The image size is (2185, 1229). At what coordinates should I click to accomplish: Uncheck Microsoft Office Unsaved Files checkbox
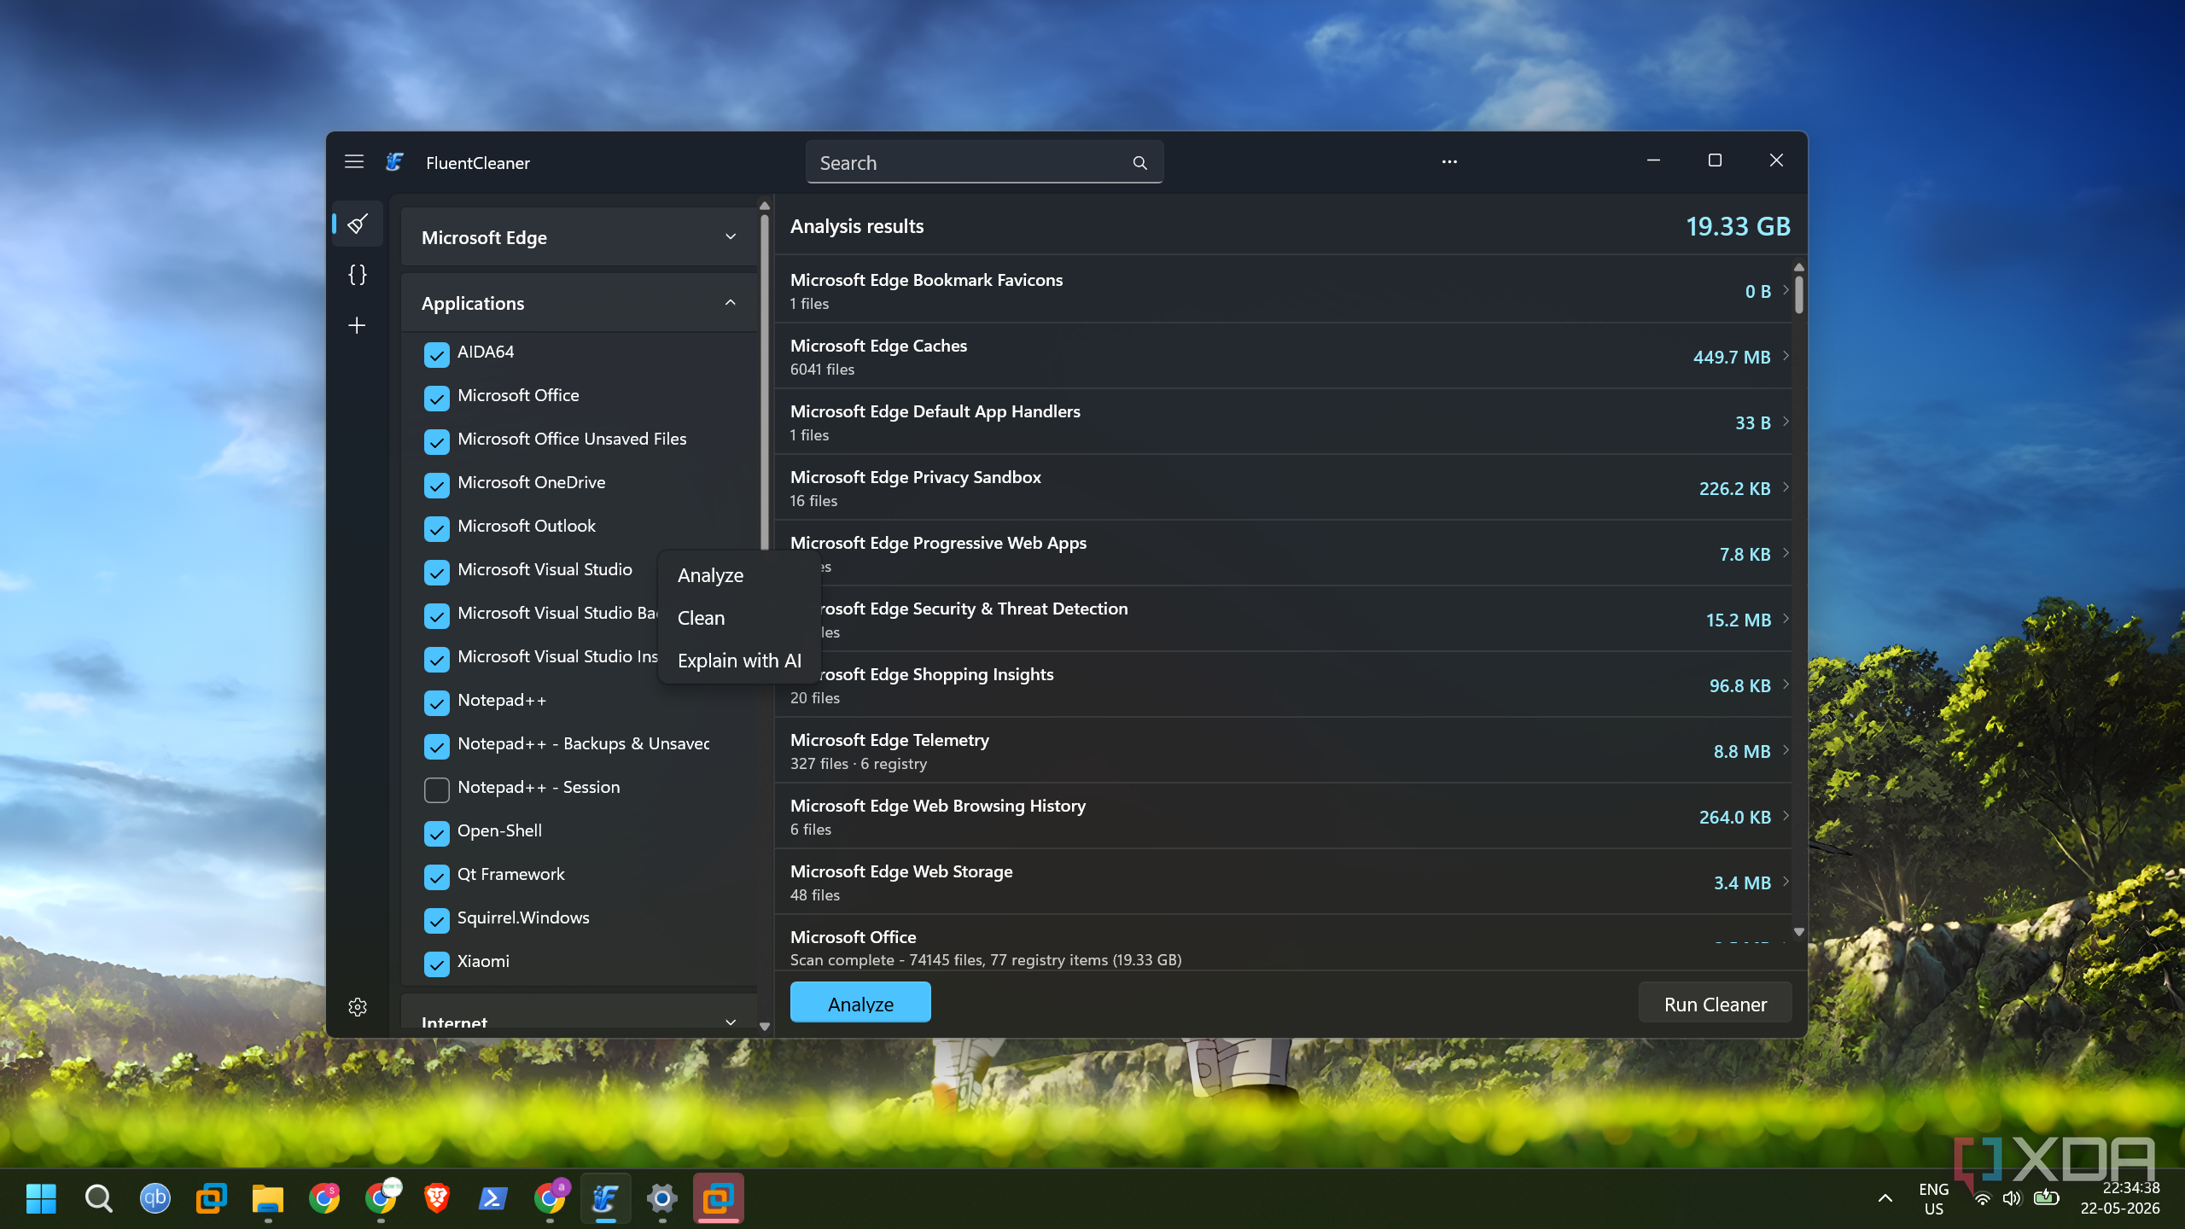point(436,441)
